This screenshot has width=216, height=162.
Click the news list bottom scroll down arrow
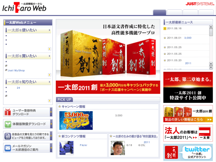211,67
